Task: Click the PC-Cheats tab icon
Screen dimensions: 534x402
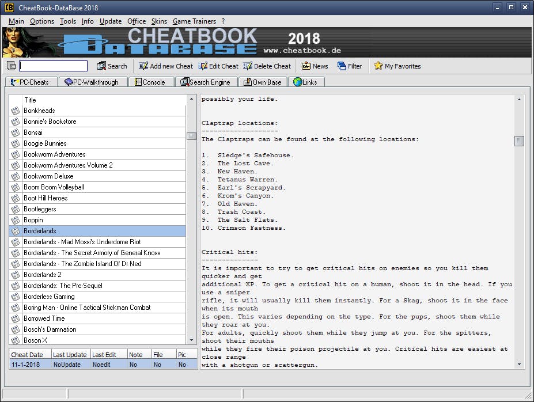Action: (14, 82)
